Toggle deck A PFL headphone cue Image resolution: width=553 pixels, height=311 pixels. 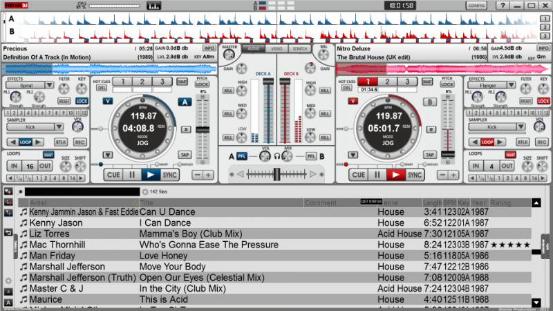coord(241,156)
